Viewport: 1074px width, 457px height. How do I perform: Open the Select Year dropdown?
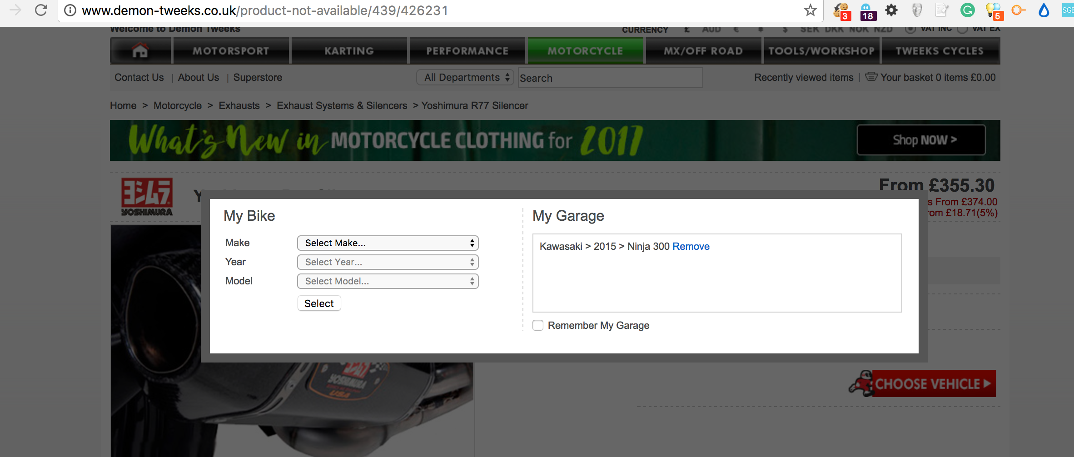[x=388, y=262]
